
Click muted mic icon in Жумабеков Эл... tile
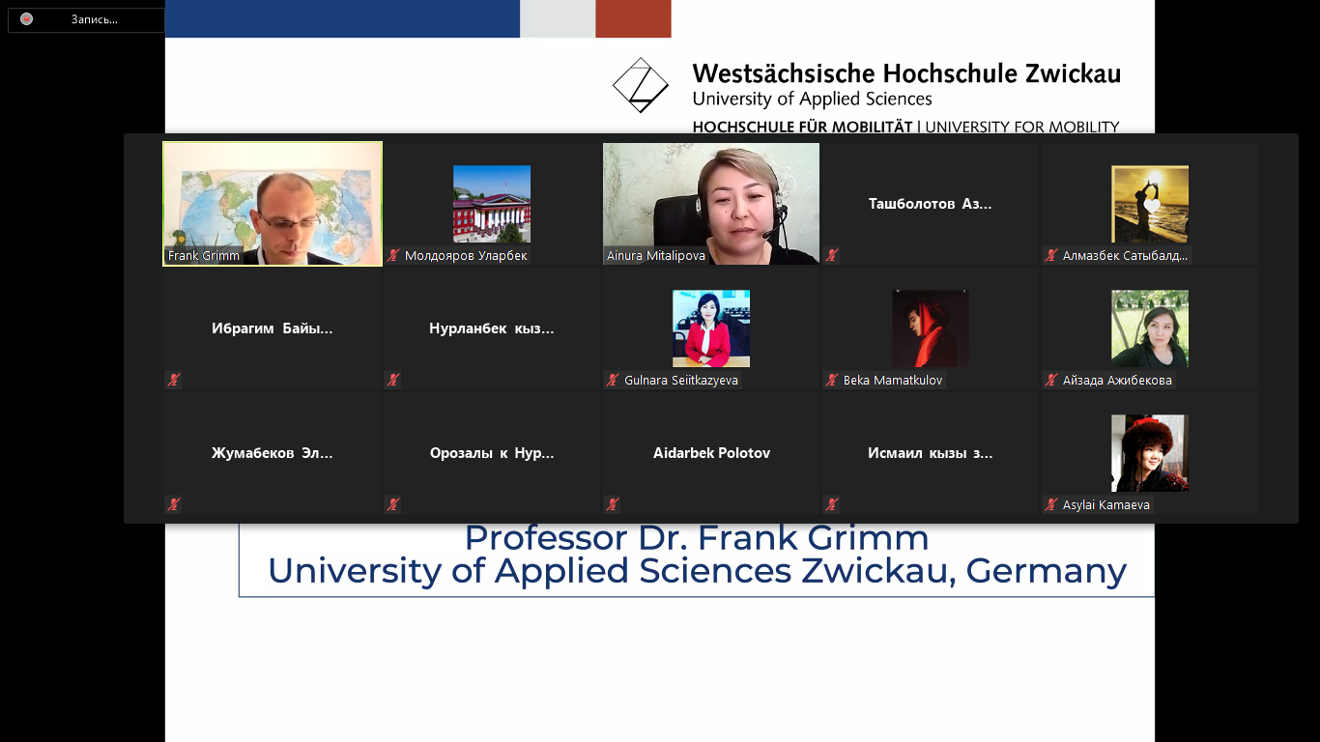pos(174,504)
